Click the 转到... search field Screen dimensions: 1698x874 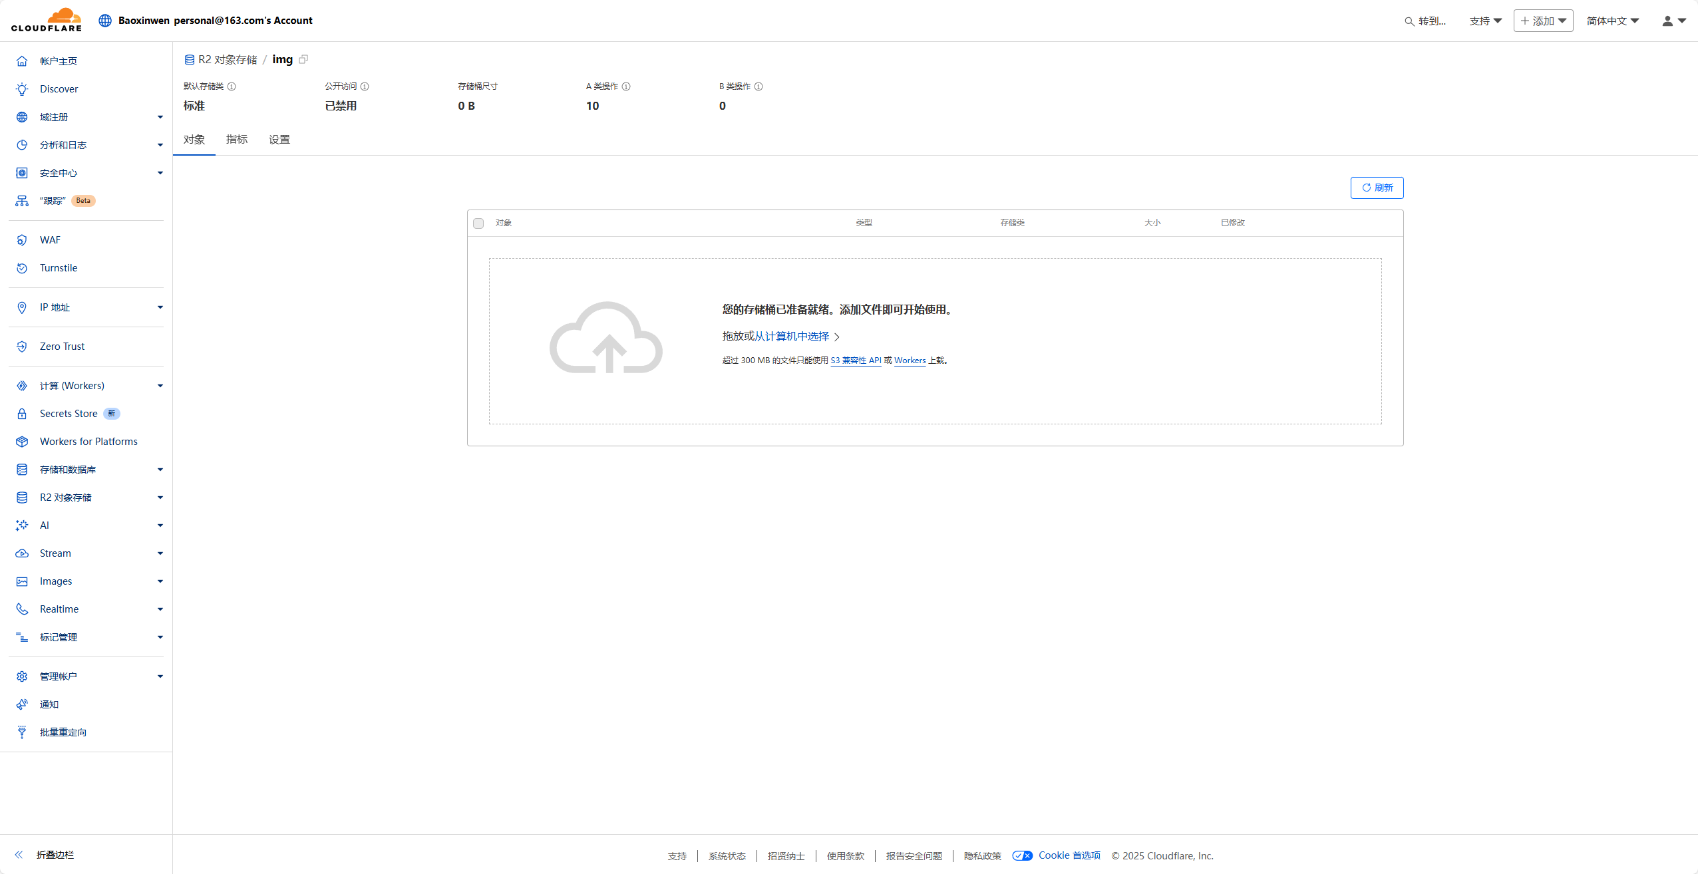(1426, 21)
